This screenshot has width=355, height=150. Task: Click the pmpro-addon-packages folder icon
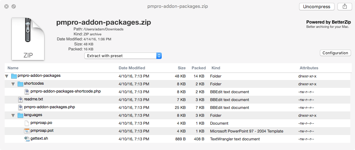point(14,76)
